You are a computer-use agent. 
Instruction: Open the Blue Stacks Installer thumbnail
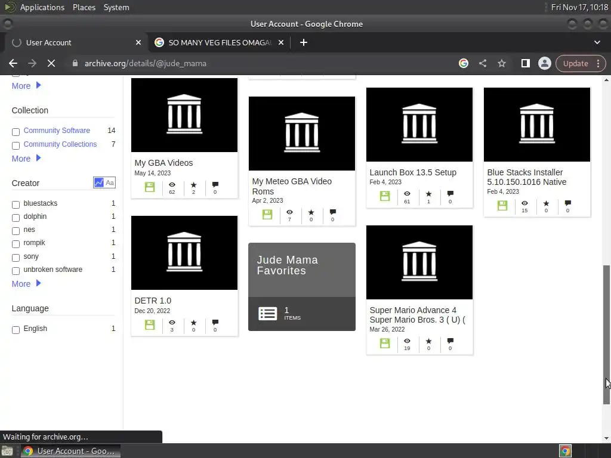tap(537, 124)
